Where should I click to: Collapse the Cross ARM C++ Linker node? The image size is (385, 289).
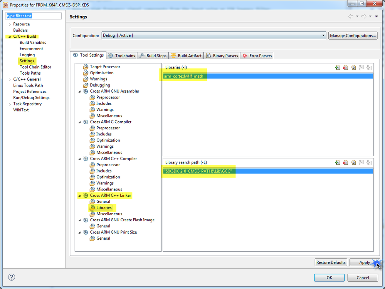[79, 195]
